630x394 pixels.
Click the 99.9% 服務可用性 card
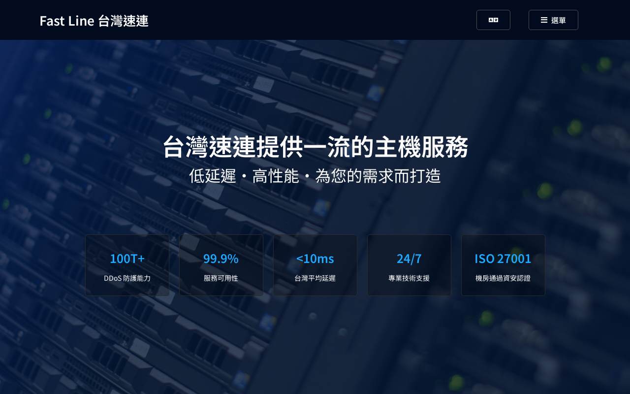(221, 265)
